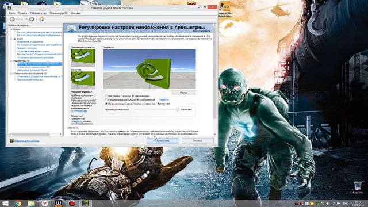Click the ENG language indicator in tray
Image resolution: width=368 pixels, height=207 pixels.
346,204
